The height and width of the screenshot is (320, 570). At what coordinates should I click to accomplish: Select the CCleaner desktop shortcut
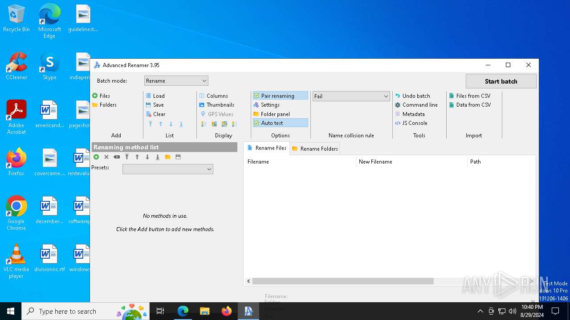click(16, 66)
